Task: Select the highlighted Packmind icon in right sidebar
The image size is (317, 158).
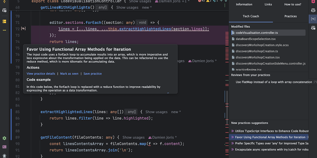Action: click(x=313, y=19)
